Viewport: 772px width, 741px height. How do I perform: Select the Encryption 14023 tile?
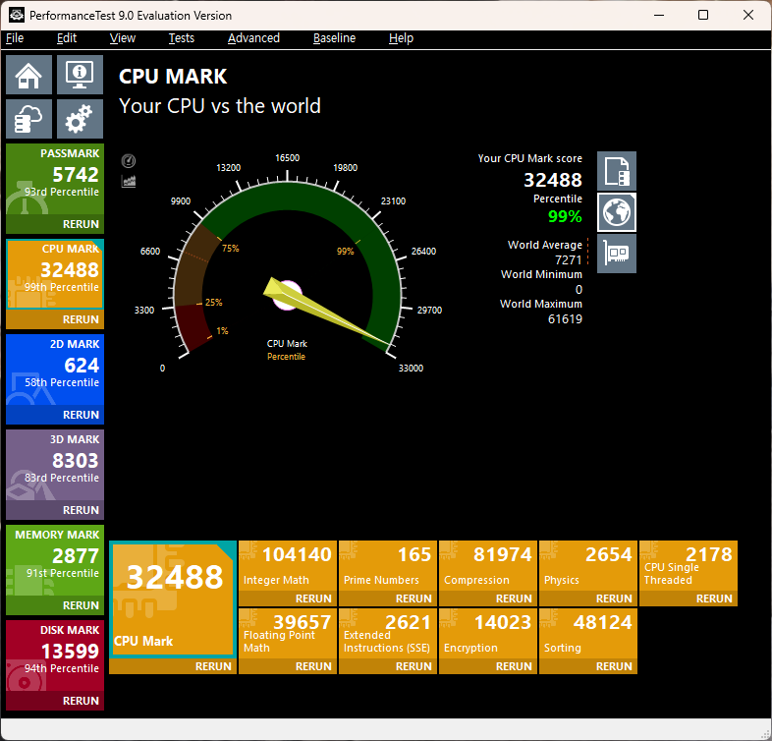[488, 634]
